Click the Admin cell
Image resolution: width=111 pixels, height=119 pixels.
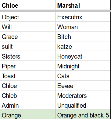coord(28,105)
